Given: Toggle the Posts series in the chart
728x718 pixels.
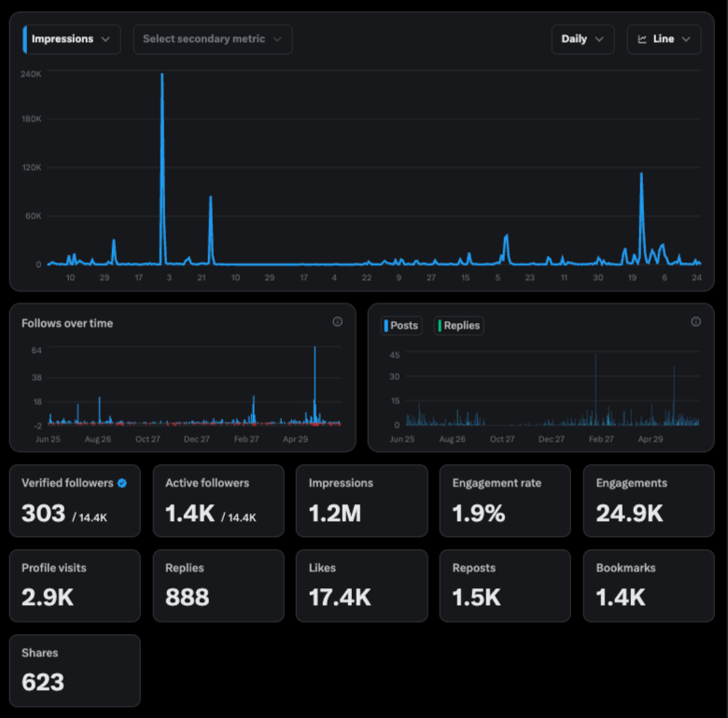Looking at the screenshot, I should 401,326.
